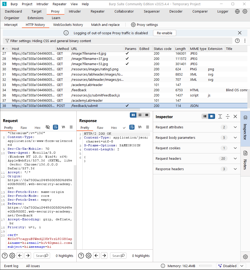Open Proxy settings
250x270 pixels.
tap(144, 25)
